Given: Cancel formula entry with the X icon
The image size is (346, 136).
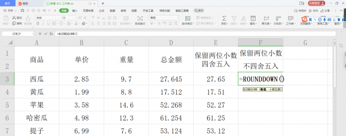Looking at the screenshot, I should tap(40, 34).
